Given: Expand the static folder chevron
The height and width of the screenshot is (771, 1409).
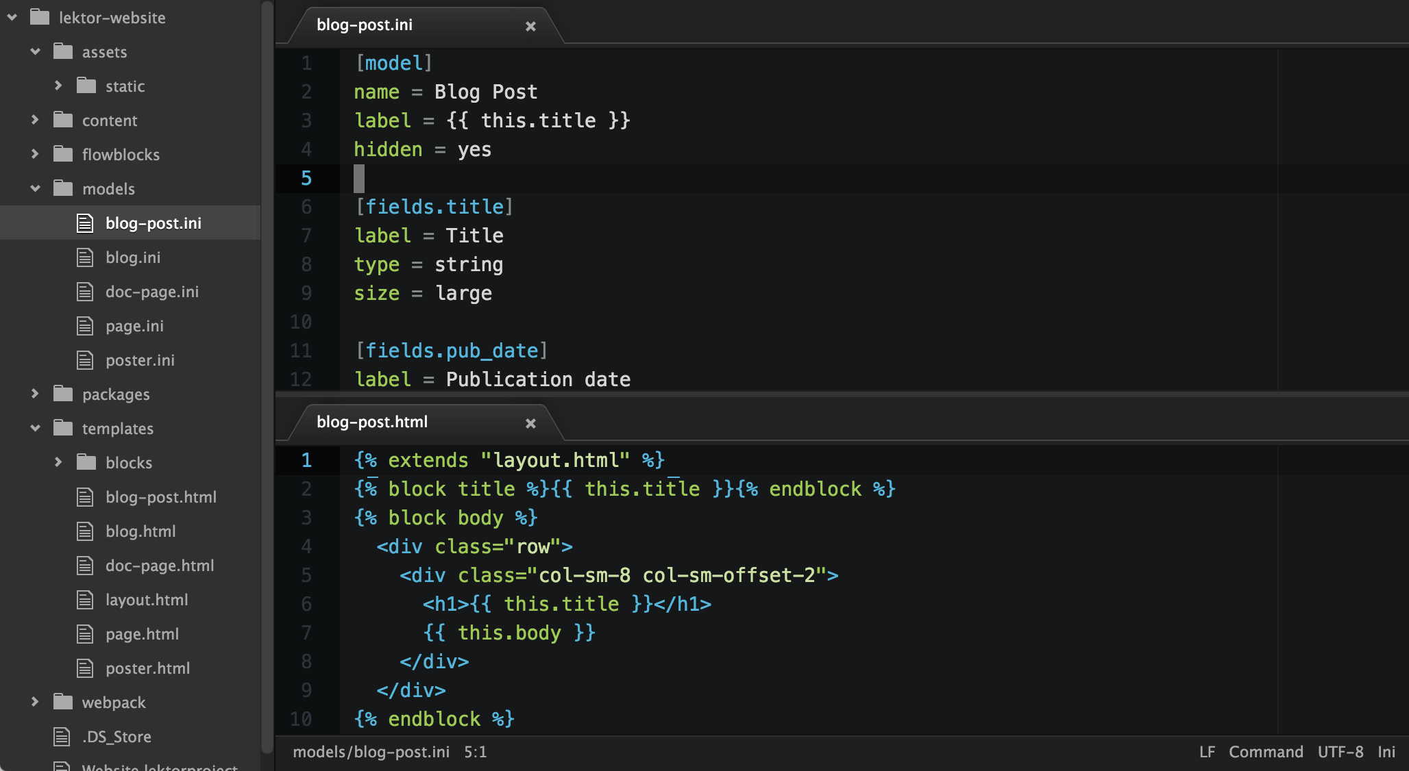Looking at the screenshot, I should click(x=59, y=86).
